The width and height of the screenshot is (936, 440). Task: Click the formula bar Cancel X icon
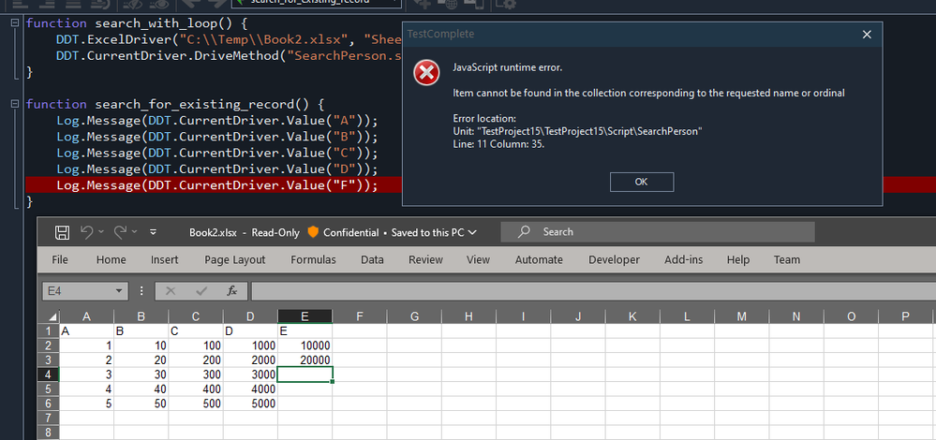click(171, 291)
